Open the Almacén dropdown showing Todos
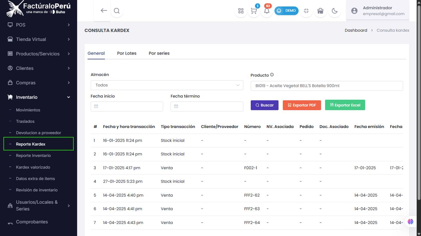This screenshot has height=236, width=421. click(x=167, y=85)
